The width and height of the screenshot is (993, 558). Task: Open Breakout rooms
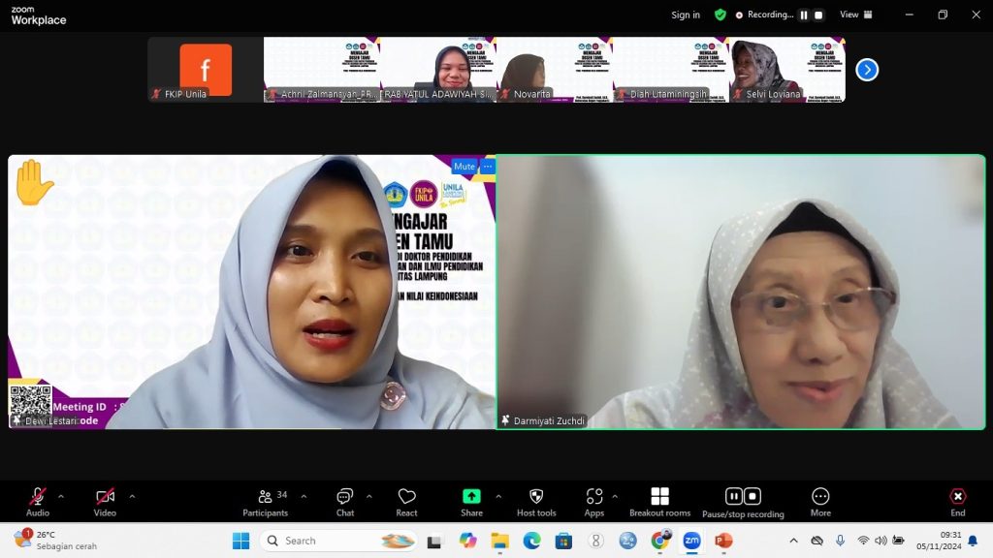click(659, 501)
